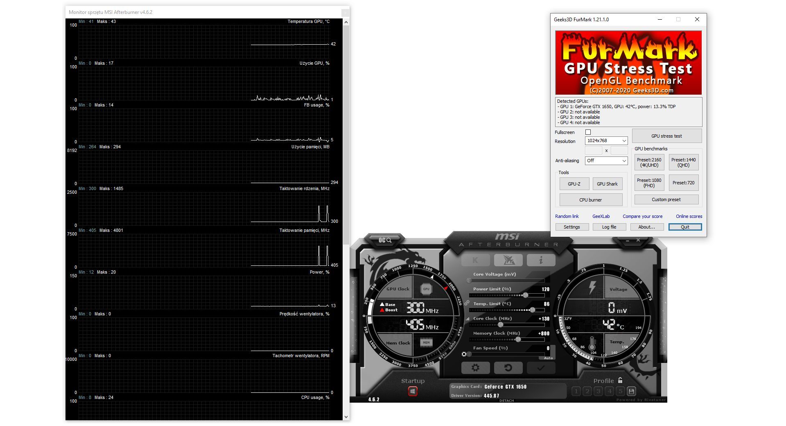This screenshot has height=426, width=786.
Task: Click the custom resolution width field
Action: 594,150
